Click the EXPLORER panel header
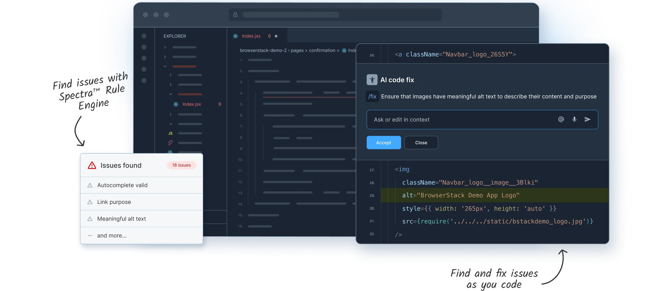 coord(175,36)
